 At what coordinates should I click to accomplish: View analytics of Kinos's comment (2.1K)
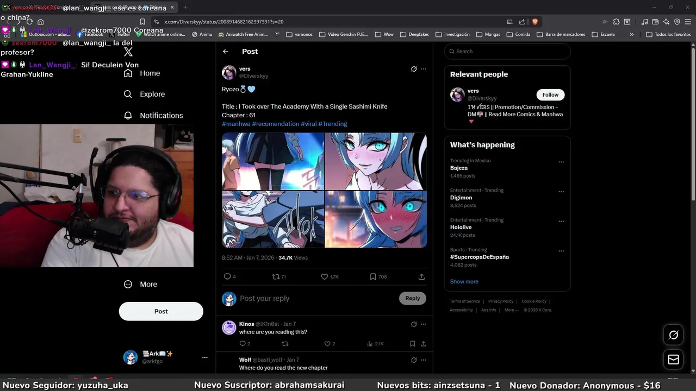pos(375,344)
